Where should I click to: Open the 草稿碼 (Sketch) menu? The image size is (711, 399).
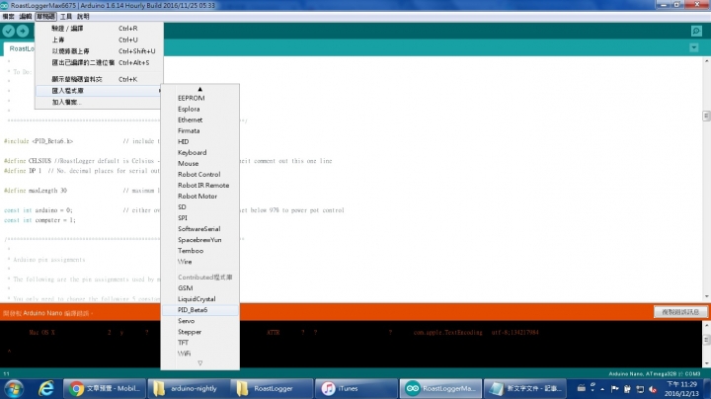(x=45, y=17)
